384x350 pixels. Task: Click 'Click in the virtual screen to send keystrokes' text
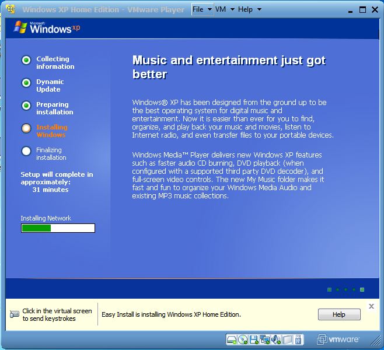tap(57, 314)
